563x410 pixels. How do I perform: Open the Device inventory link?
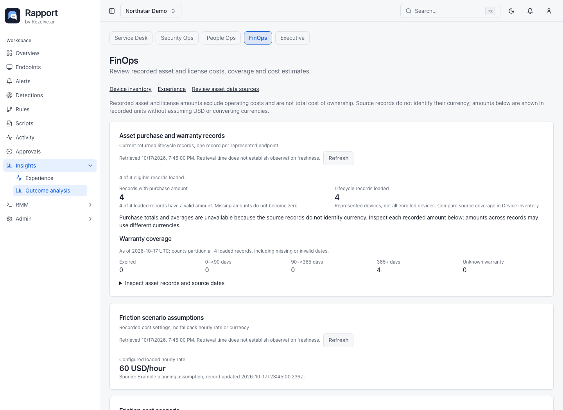tap(131, 89)
